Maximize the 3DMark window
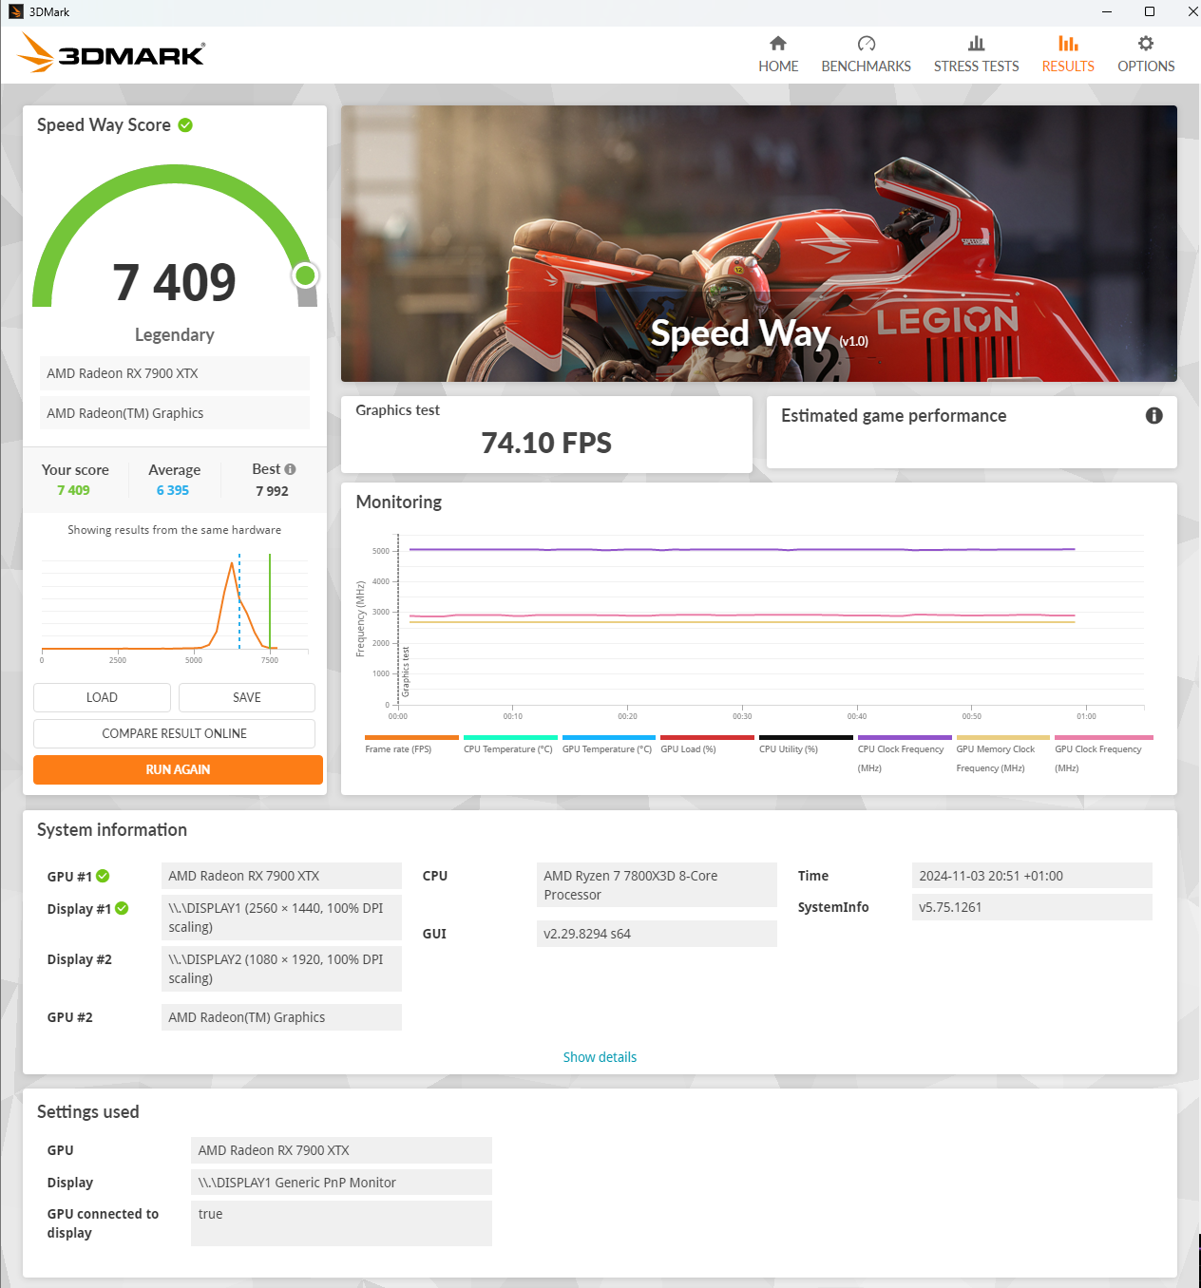 (1150, 12)
